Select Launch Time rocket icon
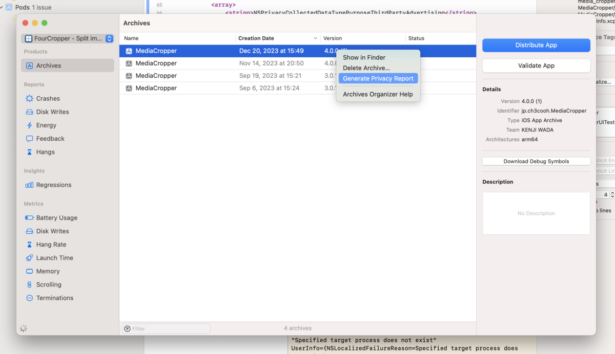Image resolution: width=615 pixels, height=354 pixels. [30, 258]
